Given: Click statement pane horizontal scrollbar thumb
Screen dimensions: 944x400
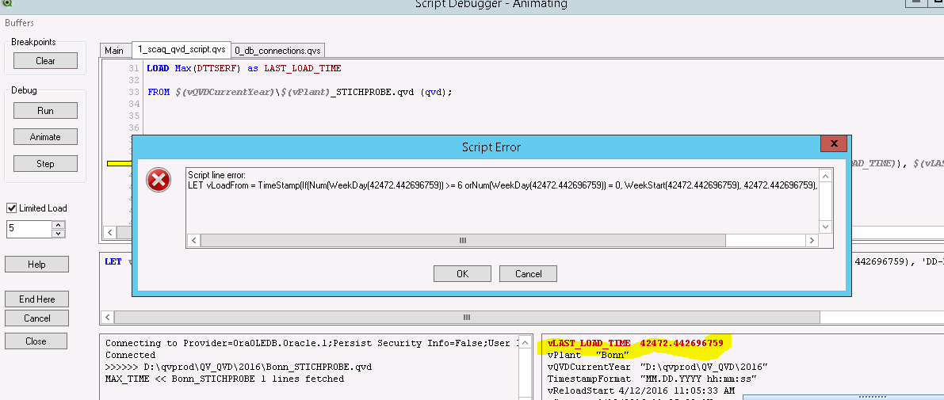Looking at the screenshot, I should pos(467,317).
